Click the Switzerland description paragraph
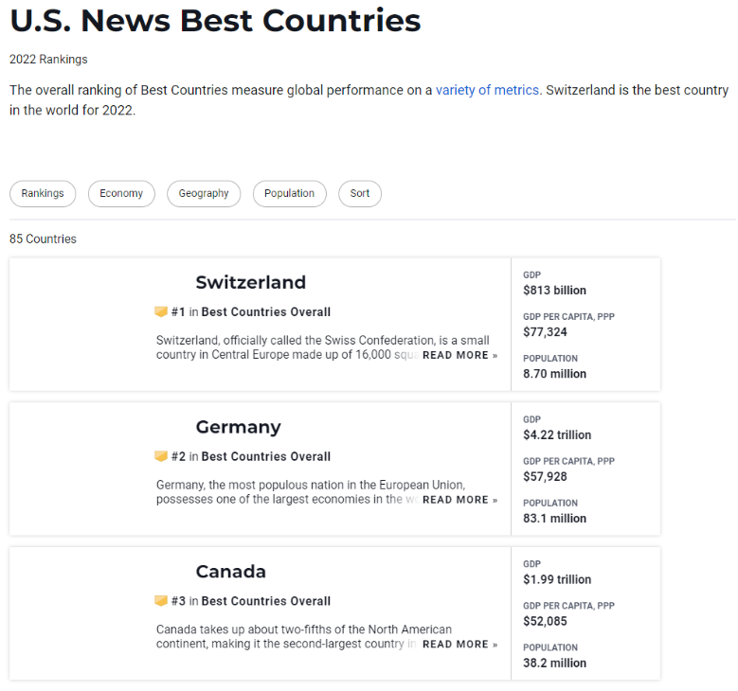 coord(323,347)
